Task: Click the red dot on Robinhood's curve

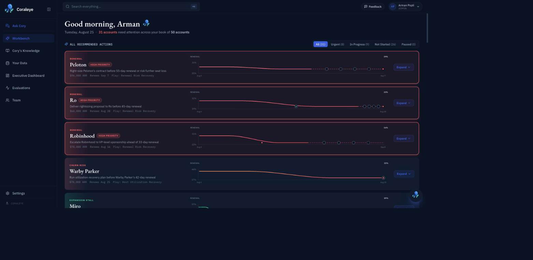Action: (262, 143)
